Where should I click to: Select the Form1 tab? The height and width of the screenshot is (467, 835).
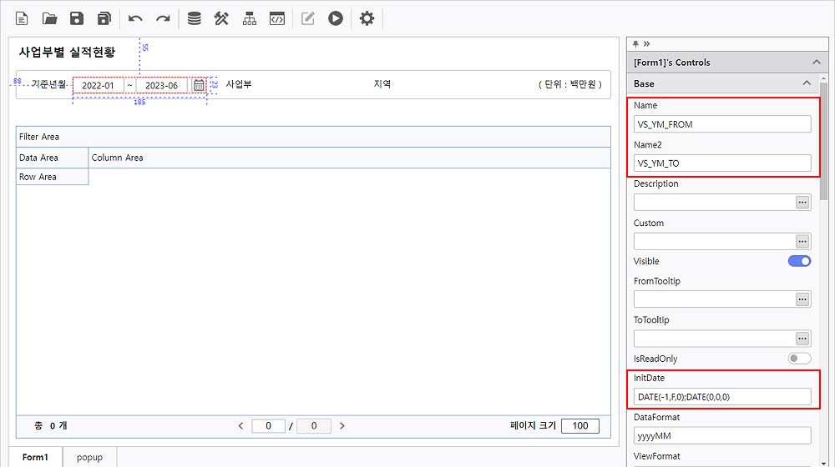[x=36, y=457]
